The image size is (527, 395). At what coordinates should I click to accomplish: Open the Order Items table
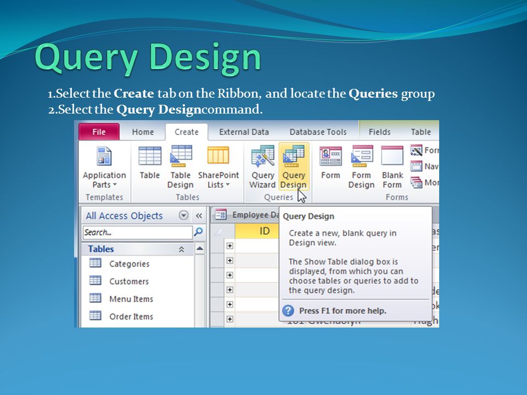(131, 317)
